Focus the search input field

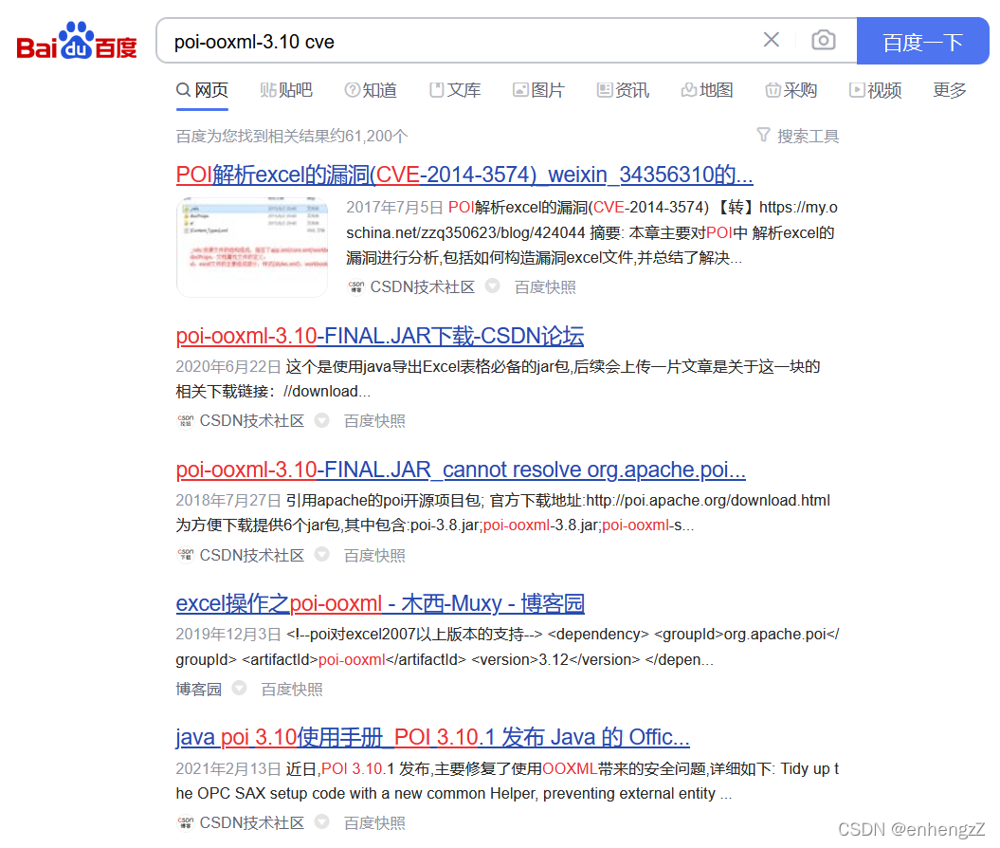pyautogui.click(x=459, y=41)
